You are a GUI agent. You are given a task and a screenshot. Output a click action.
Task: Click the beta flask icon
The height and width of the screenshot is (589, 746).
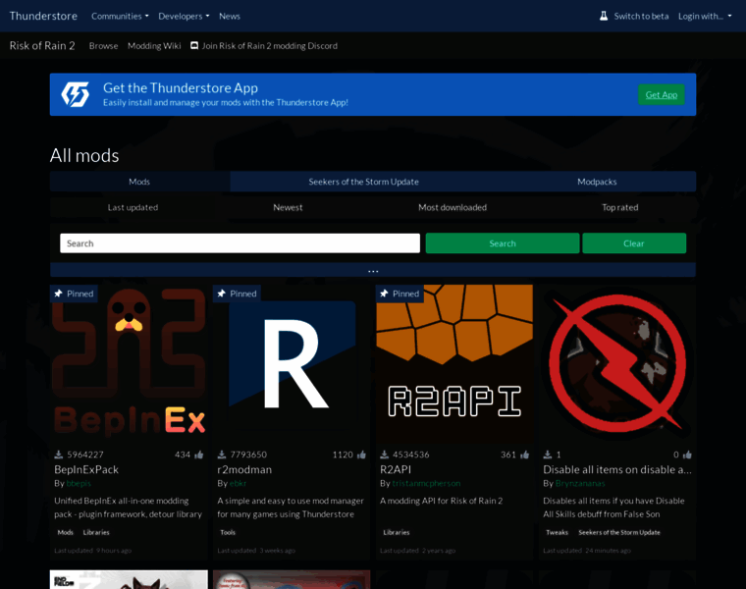coord(604,16)
